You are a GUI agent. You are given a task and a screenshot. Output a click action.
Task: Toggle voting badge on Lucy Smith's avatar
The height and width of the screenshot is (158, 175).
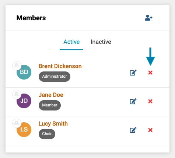pyautogui.click(x=17, y=123)
